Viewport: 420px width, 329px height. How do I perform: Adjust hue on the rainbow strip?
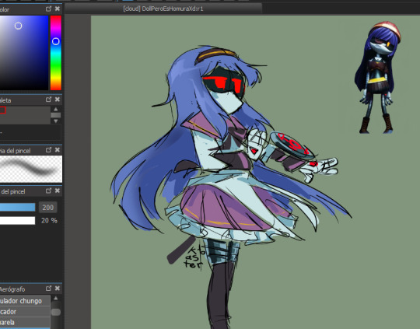[x=56, y=53]
